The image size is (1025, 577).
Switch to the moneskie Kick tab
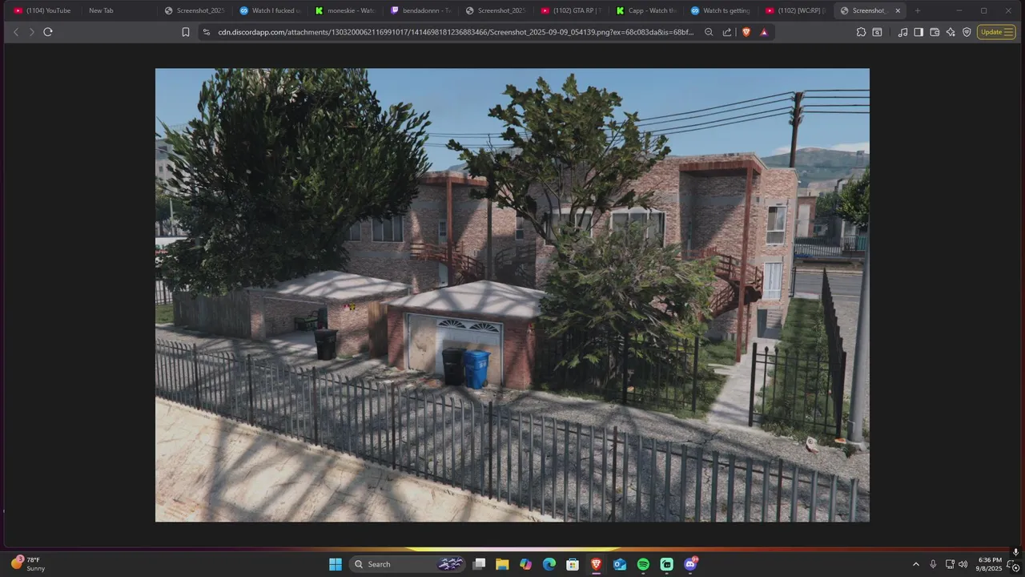coord(345,10)
